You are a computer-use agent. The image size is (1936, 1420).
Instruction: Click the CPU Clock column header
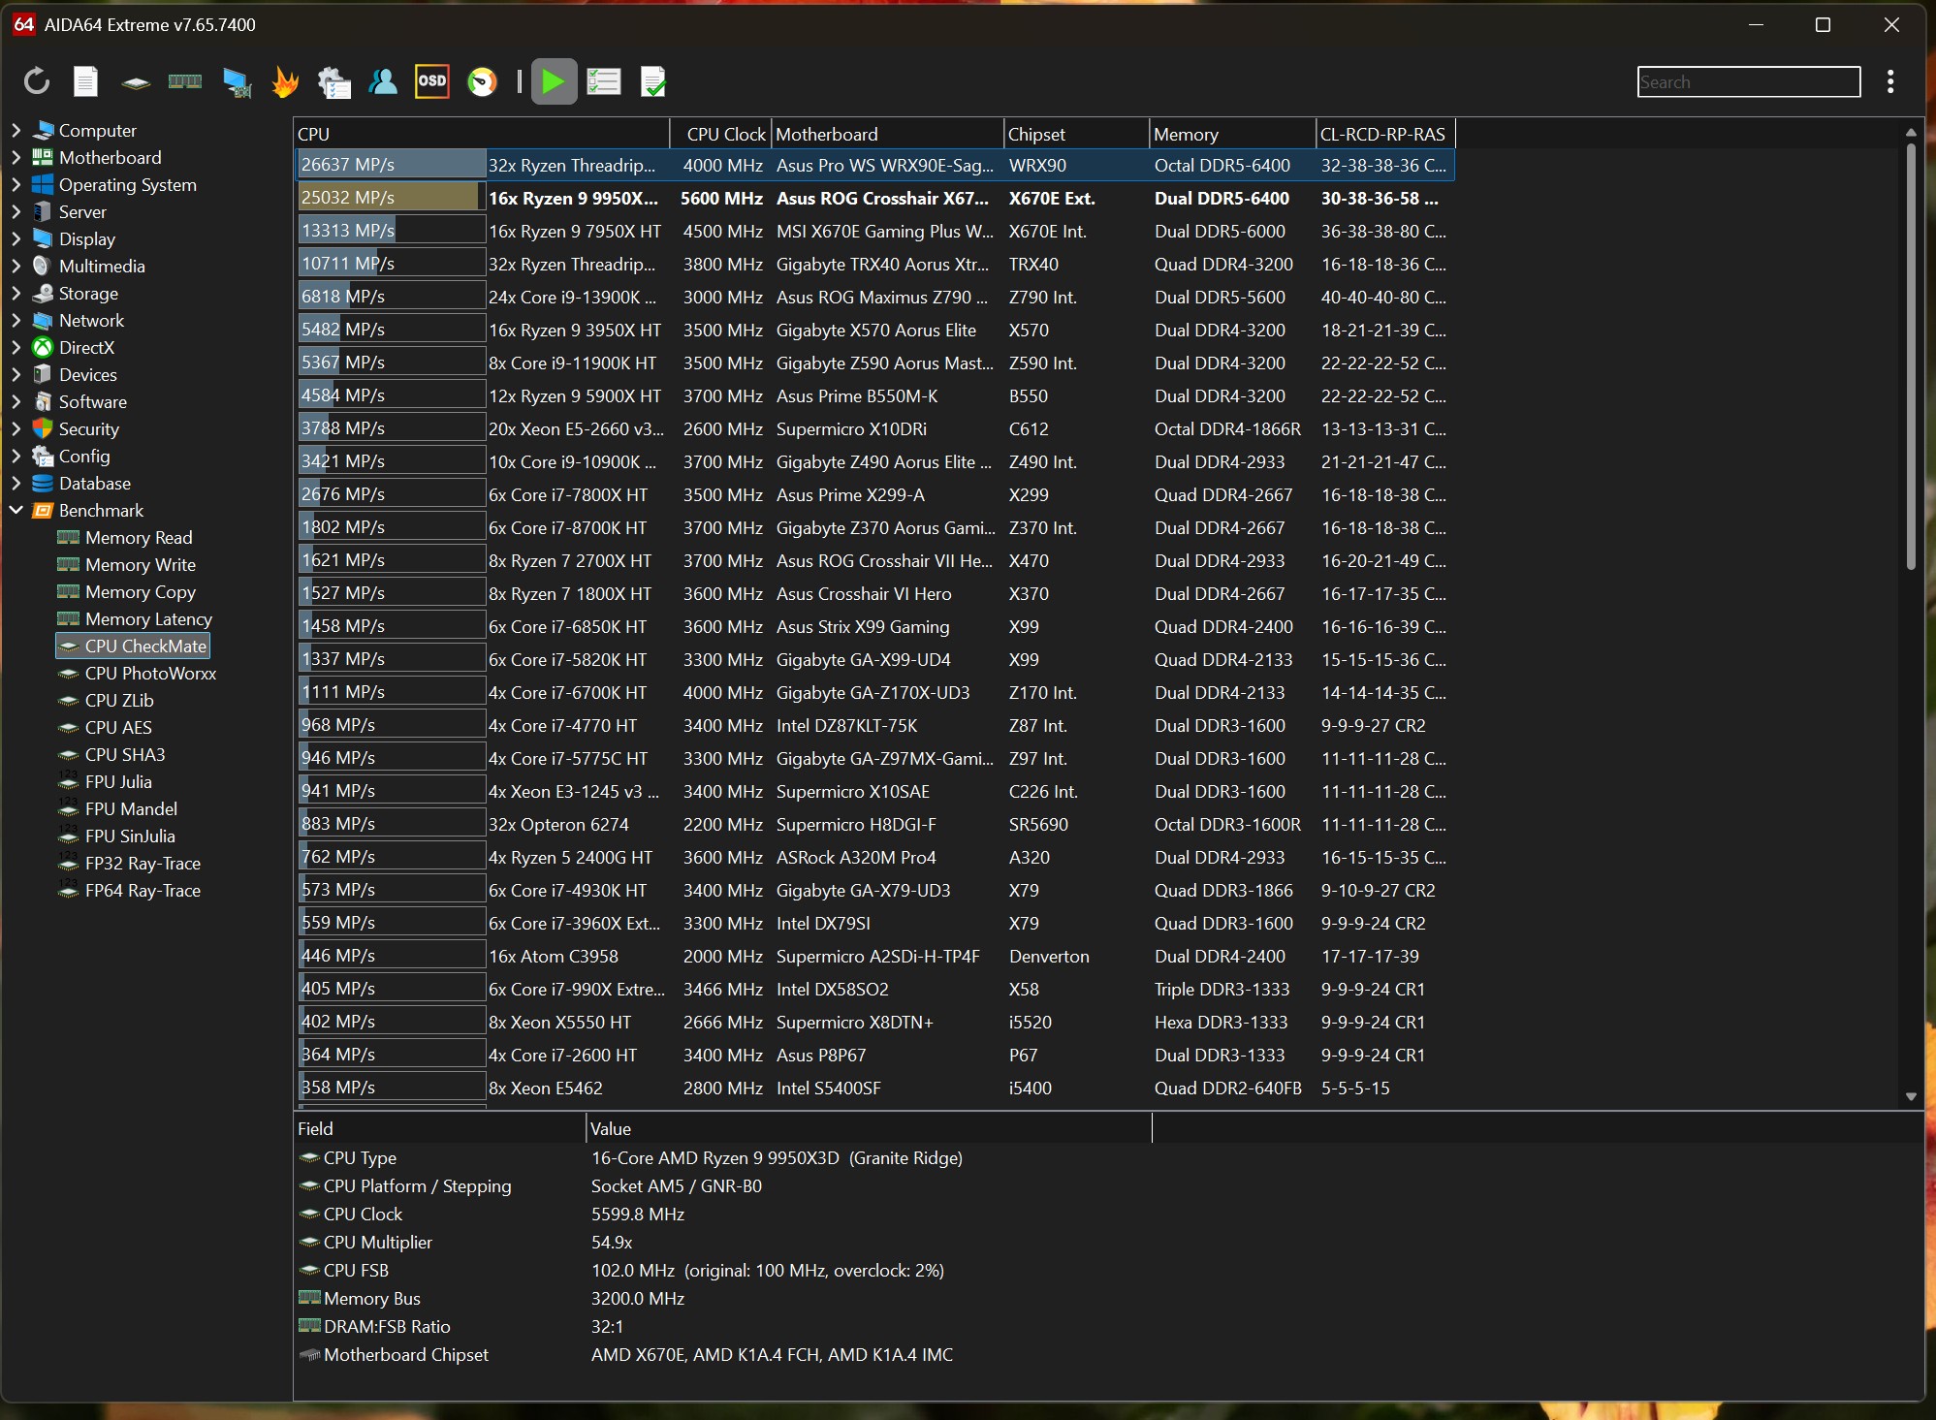[724, 134]
